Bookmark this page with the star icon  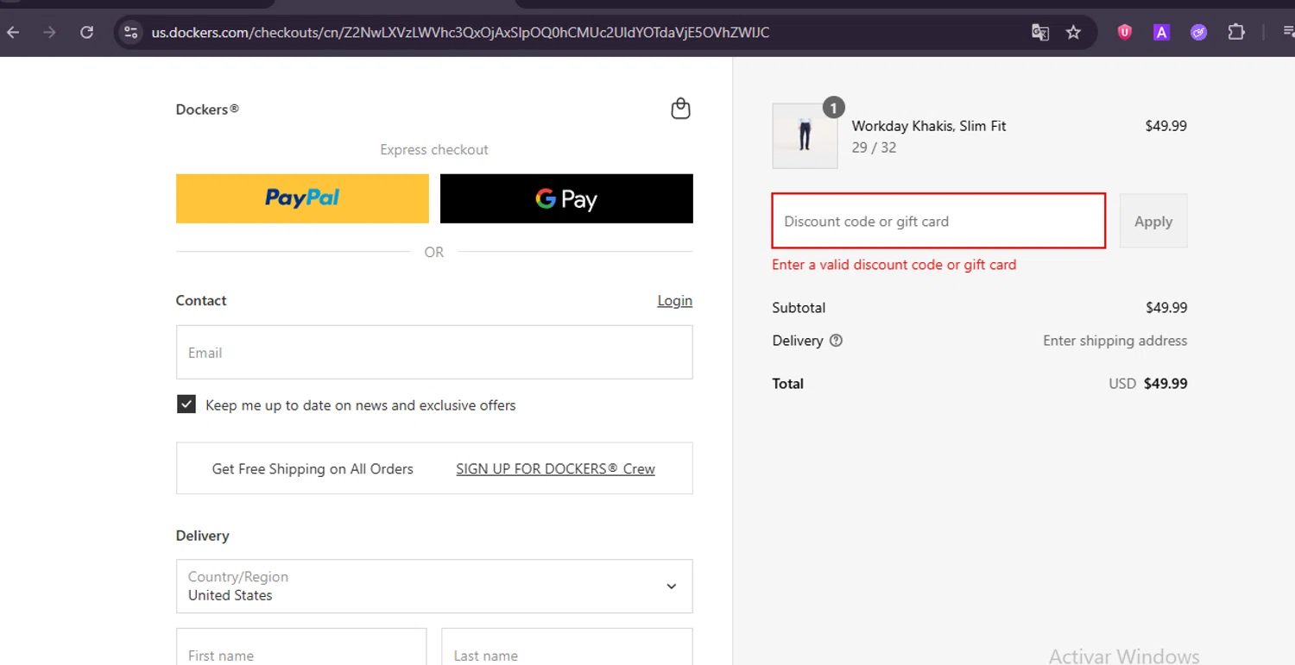tap(1073, 33)
